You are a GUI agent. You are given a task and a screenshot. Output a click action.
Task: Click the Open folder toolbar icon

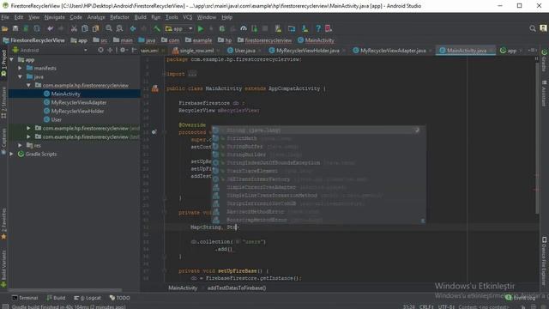pos(5,28)
